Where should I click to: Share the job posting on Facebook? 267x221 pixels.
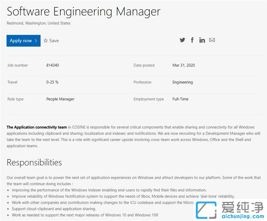tap(192, 40)
